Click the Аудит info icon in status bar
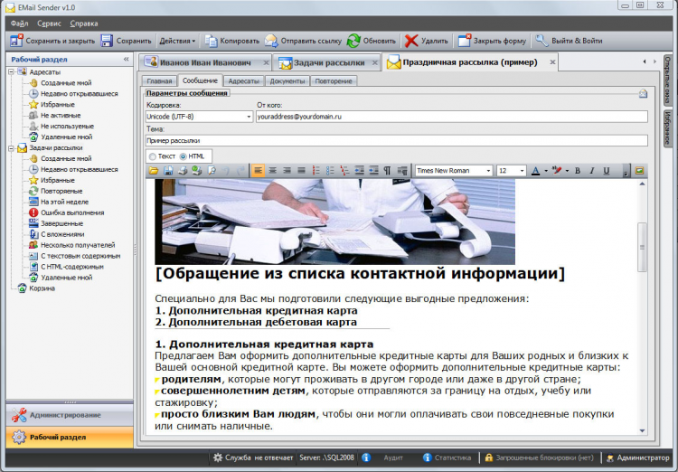The height and width of the screenshot is (472, 678). (366, 458)
